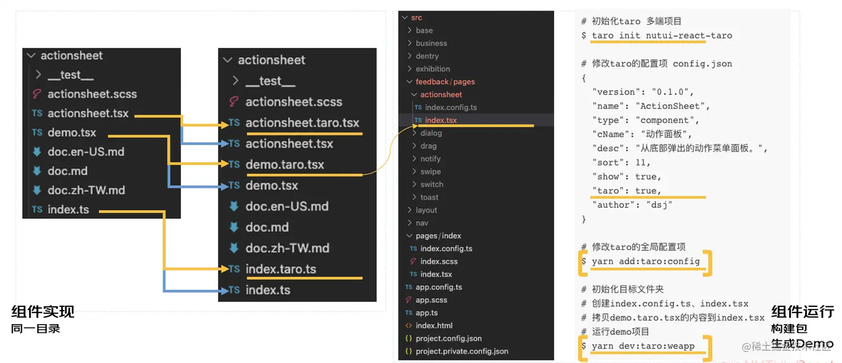Collapse the feedback/pages folder chevron

pyautogui.click(x=410, y=82)
